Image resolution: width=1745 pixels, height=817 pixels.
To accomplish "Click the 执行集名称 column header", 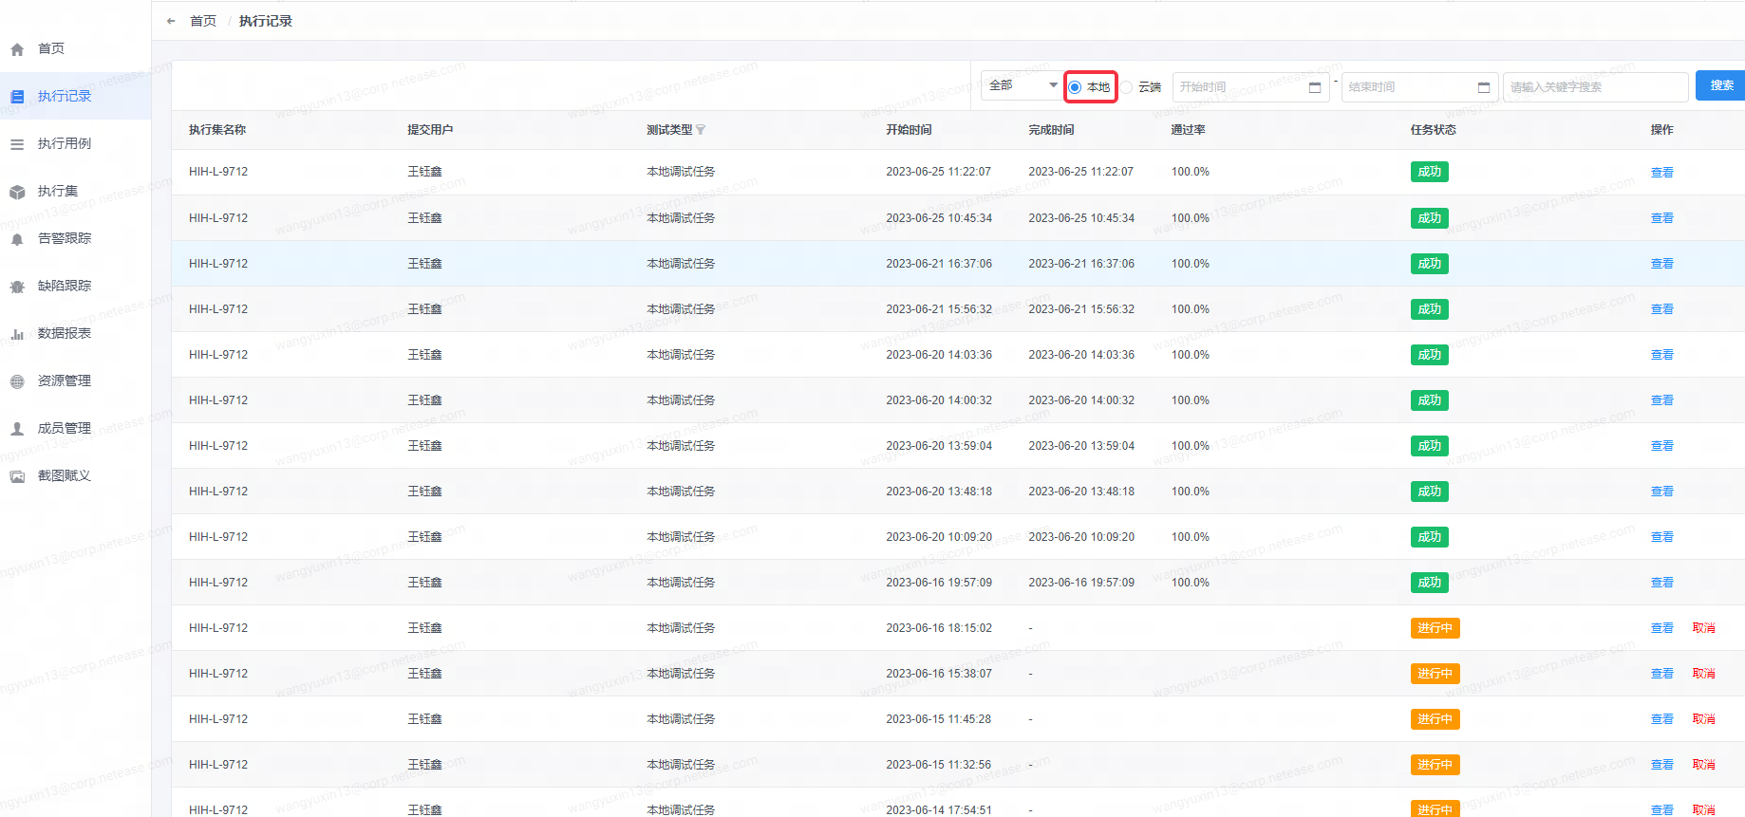I will (217, 130).
